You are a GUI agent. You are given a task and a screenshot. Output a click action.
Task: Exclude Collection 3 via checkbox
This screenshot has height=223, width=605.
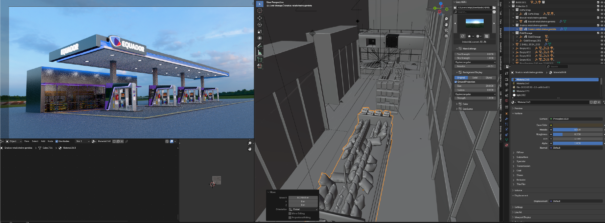coord(598,6)
